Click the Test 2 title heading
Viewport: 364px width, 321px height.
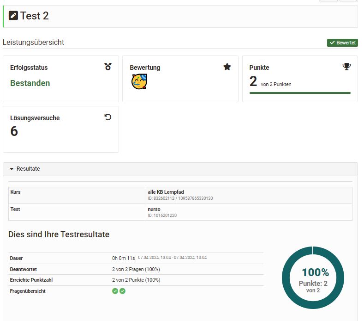(34, 16)
